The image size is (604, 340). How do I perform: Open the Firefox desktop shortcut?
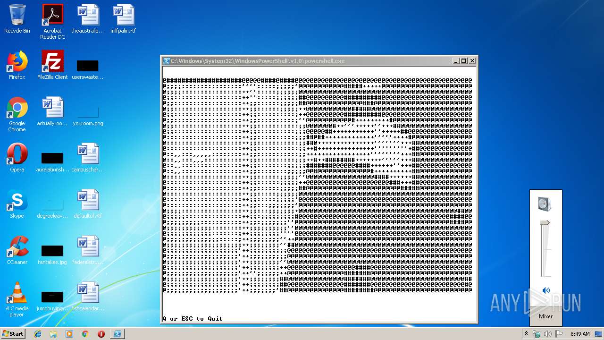click(x=17, y=65)
